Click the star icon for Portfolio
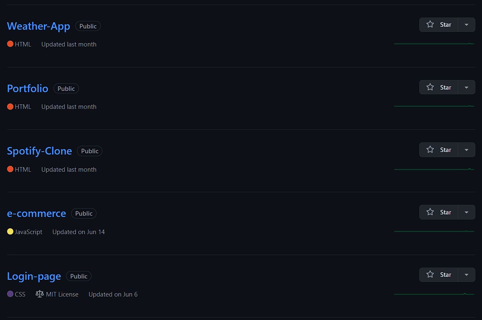This screenshot has height=320, width=482. click(430, 87)
